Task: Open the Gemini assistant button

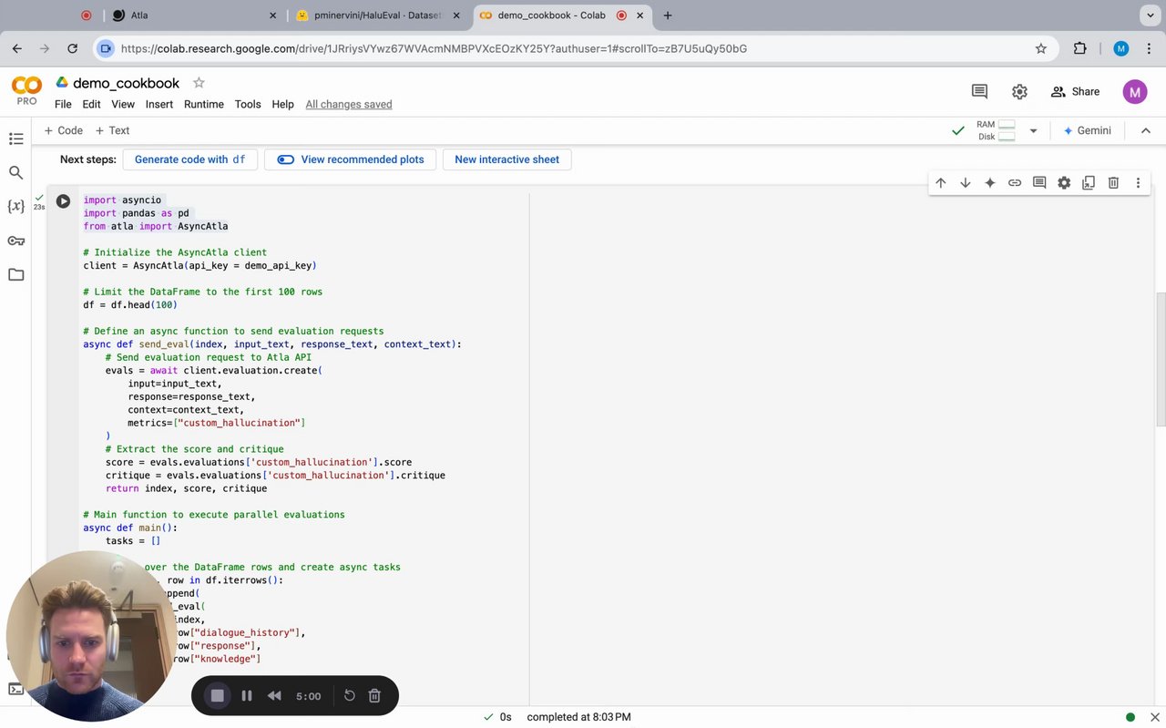Action: 1088,131
